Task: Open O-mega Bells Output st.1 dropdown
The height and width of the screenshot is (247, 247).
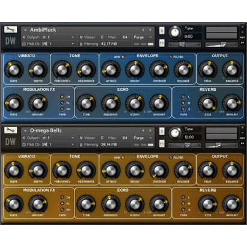Action: [73, 138]
